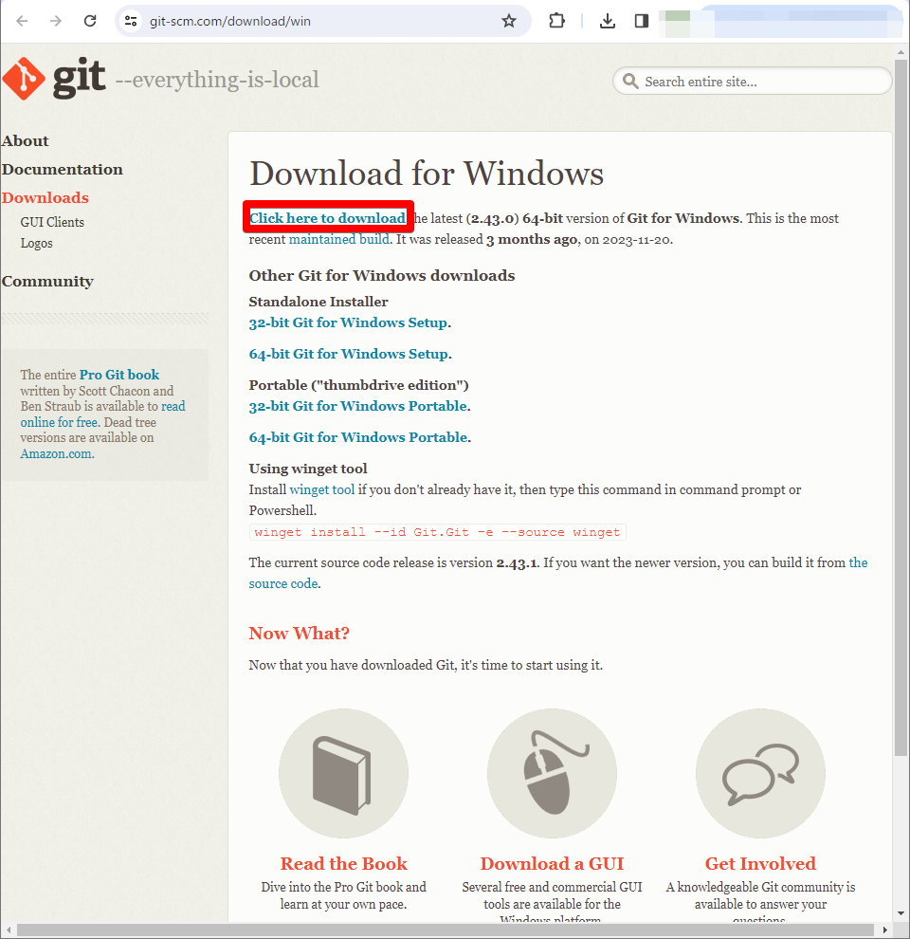Click 'Using winget tool' subheading
910x939 pixels.
click(308, 469)
